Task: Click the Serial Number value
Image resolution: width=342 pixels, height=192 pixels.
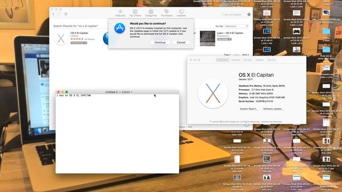Action: tap(265, 101)
